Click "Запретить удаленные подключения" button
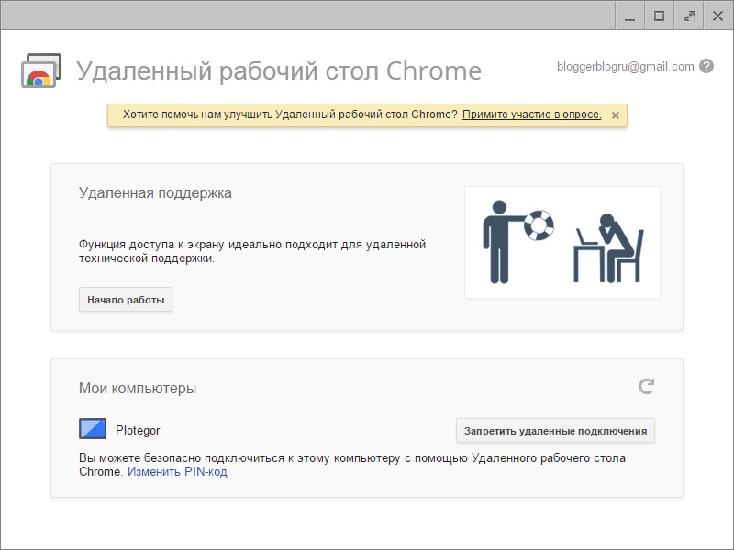This screenshot has height=550, width=734. point(555,431)
